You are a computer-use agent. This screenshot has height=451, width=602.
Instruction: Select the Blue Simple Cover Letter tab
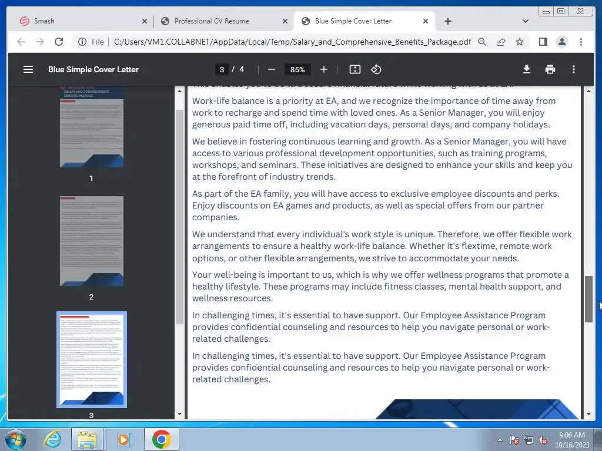[x=364, y=21]
